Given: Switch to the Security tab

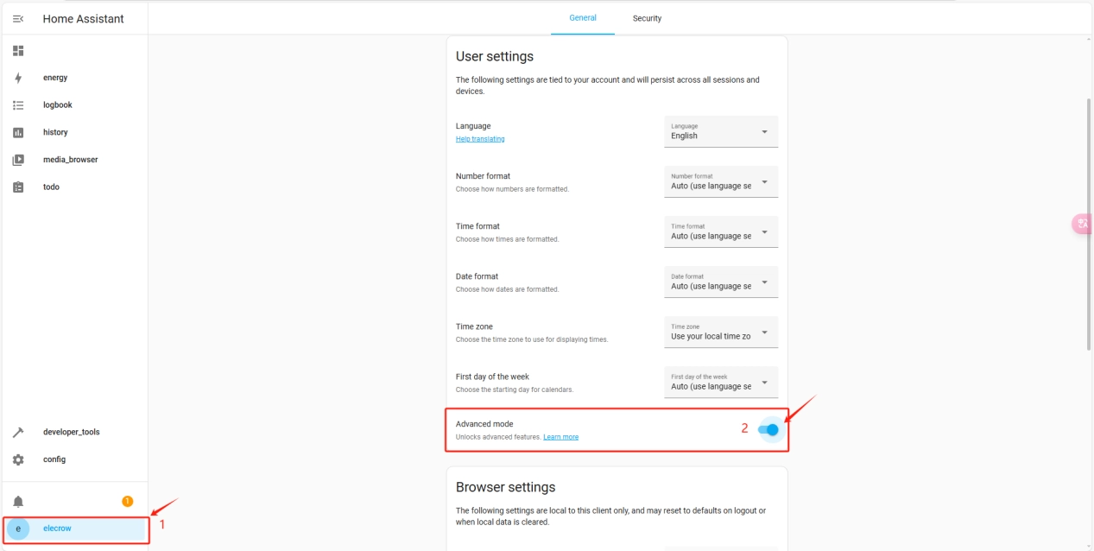Looking at the screenshot, I should point(647,18).
